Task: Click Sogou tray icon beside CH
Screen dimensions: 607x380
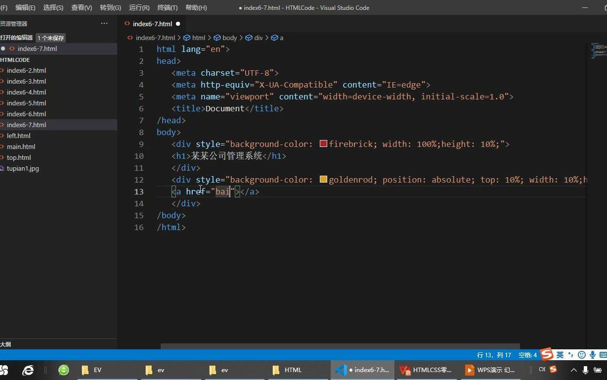Action: click(553, 369)
